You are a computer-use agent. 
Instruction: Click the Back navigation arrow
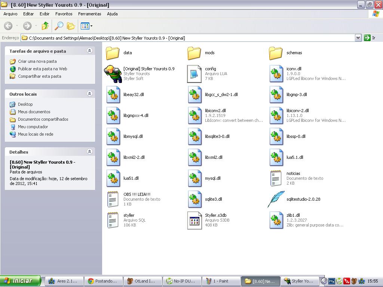[8, 26]
